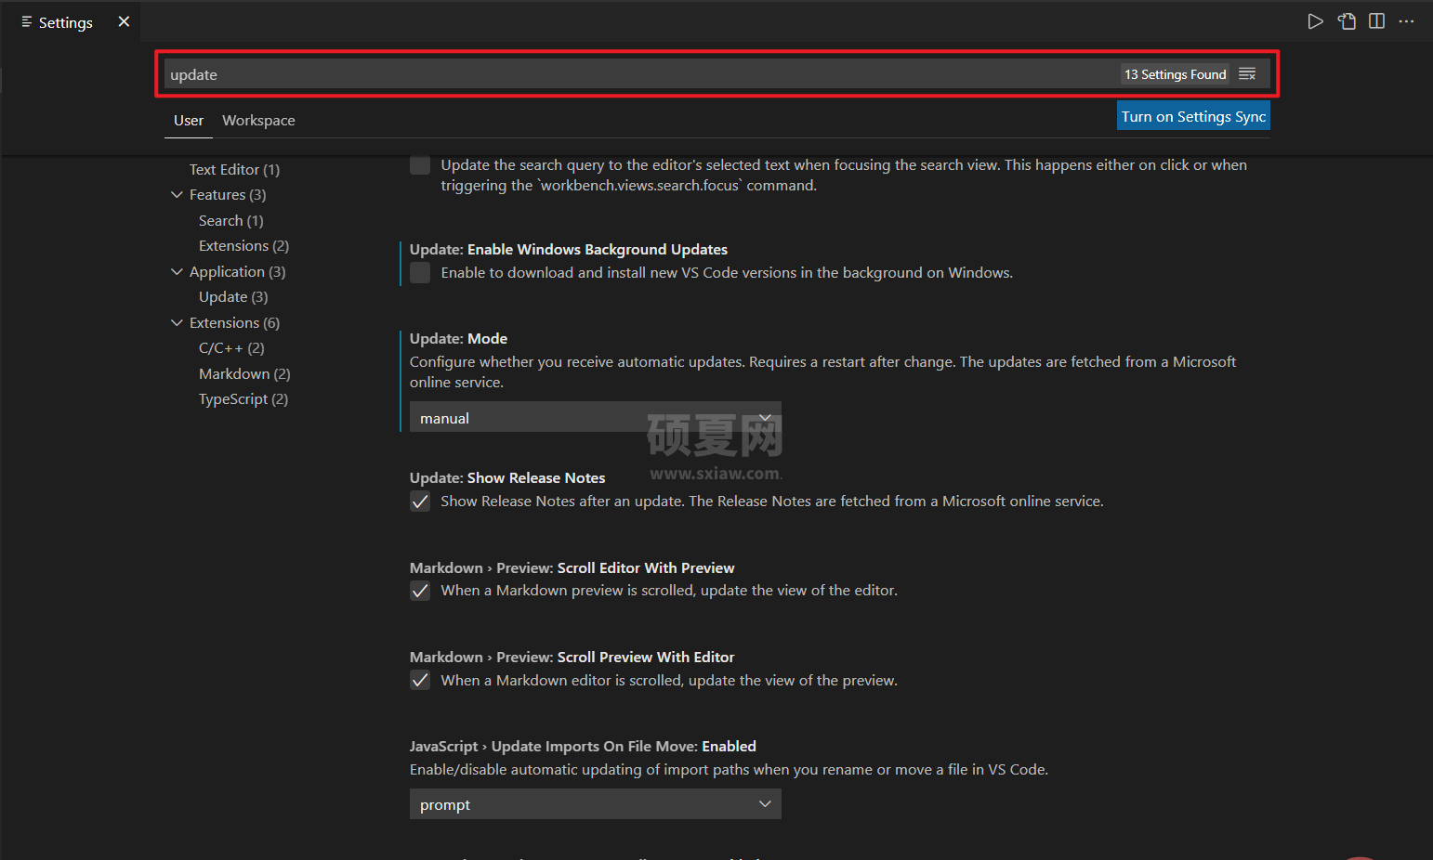The width and height of the screenshot is (1433, 860).
Task: Collapse the Application section chevron
Action: pos(177,272)
